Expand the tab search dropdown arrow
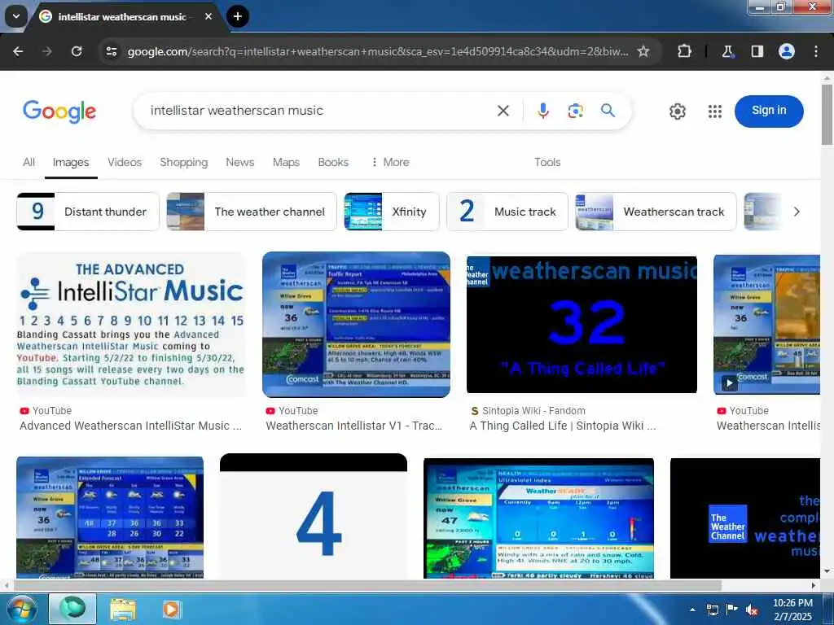This screenshot has height=625, width=834. pos(16,16)
